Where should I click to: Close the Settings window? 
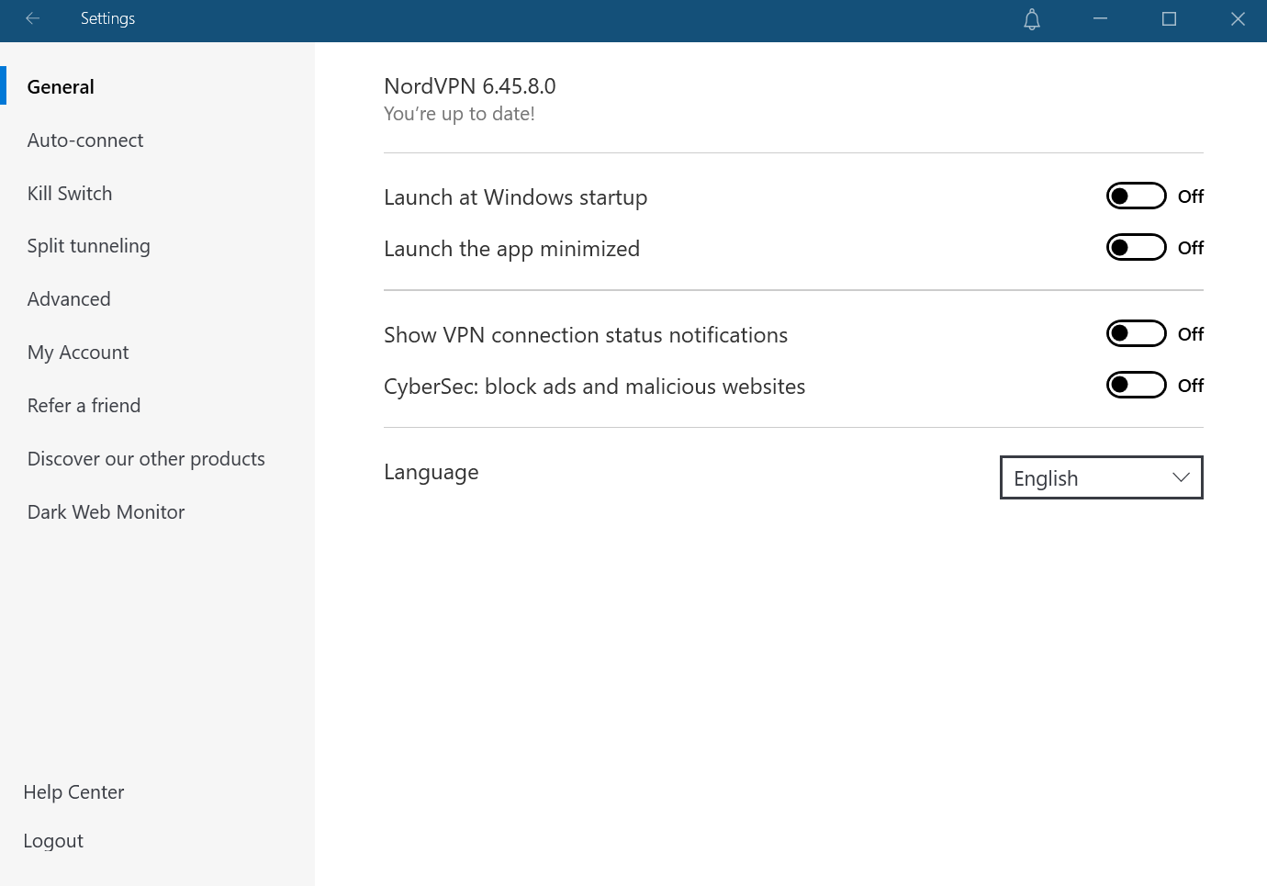(1238, 19)
